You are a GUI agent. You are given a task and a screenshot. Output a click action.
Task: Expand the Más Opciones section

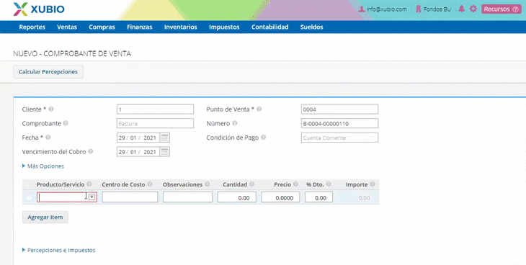click(x=43, y=166)
